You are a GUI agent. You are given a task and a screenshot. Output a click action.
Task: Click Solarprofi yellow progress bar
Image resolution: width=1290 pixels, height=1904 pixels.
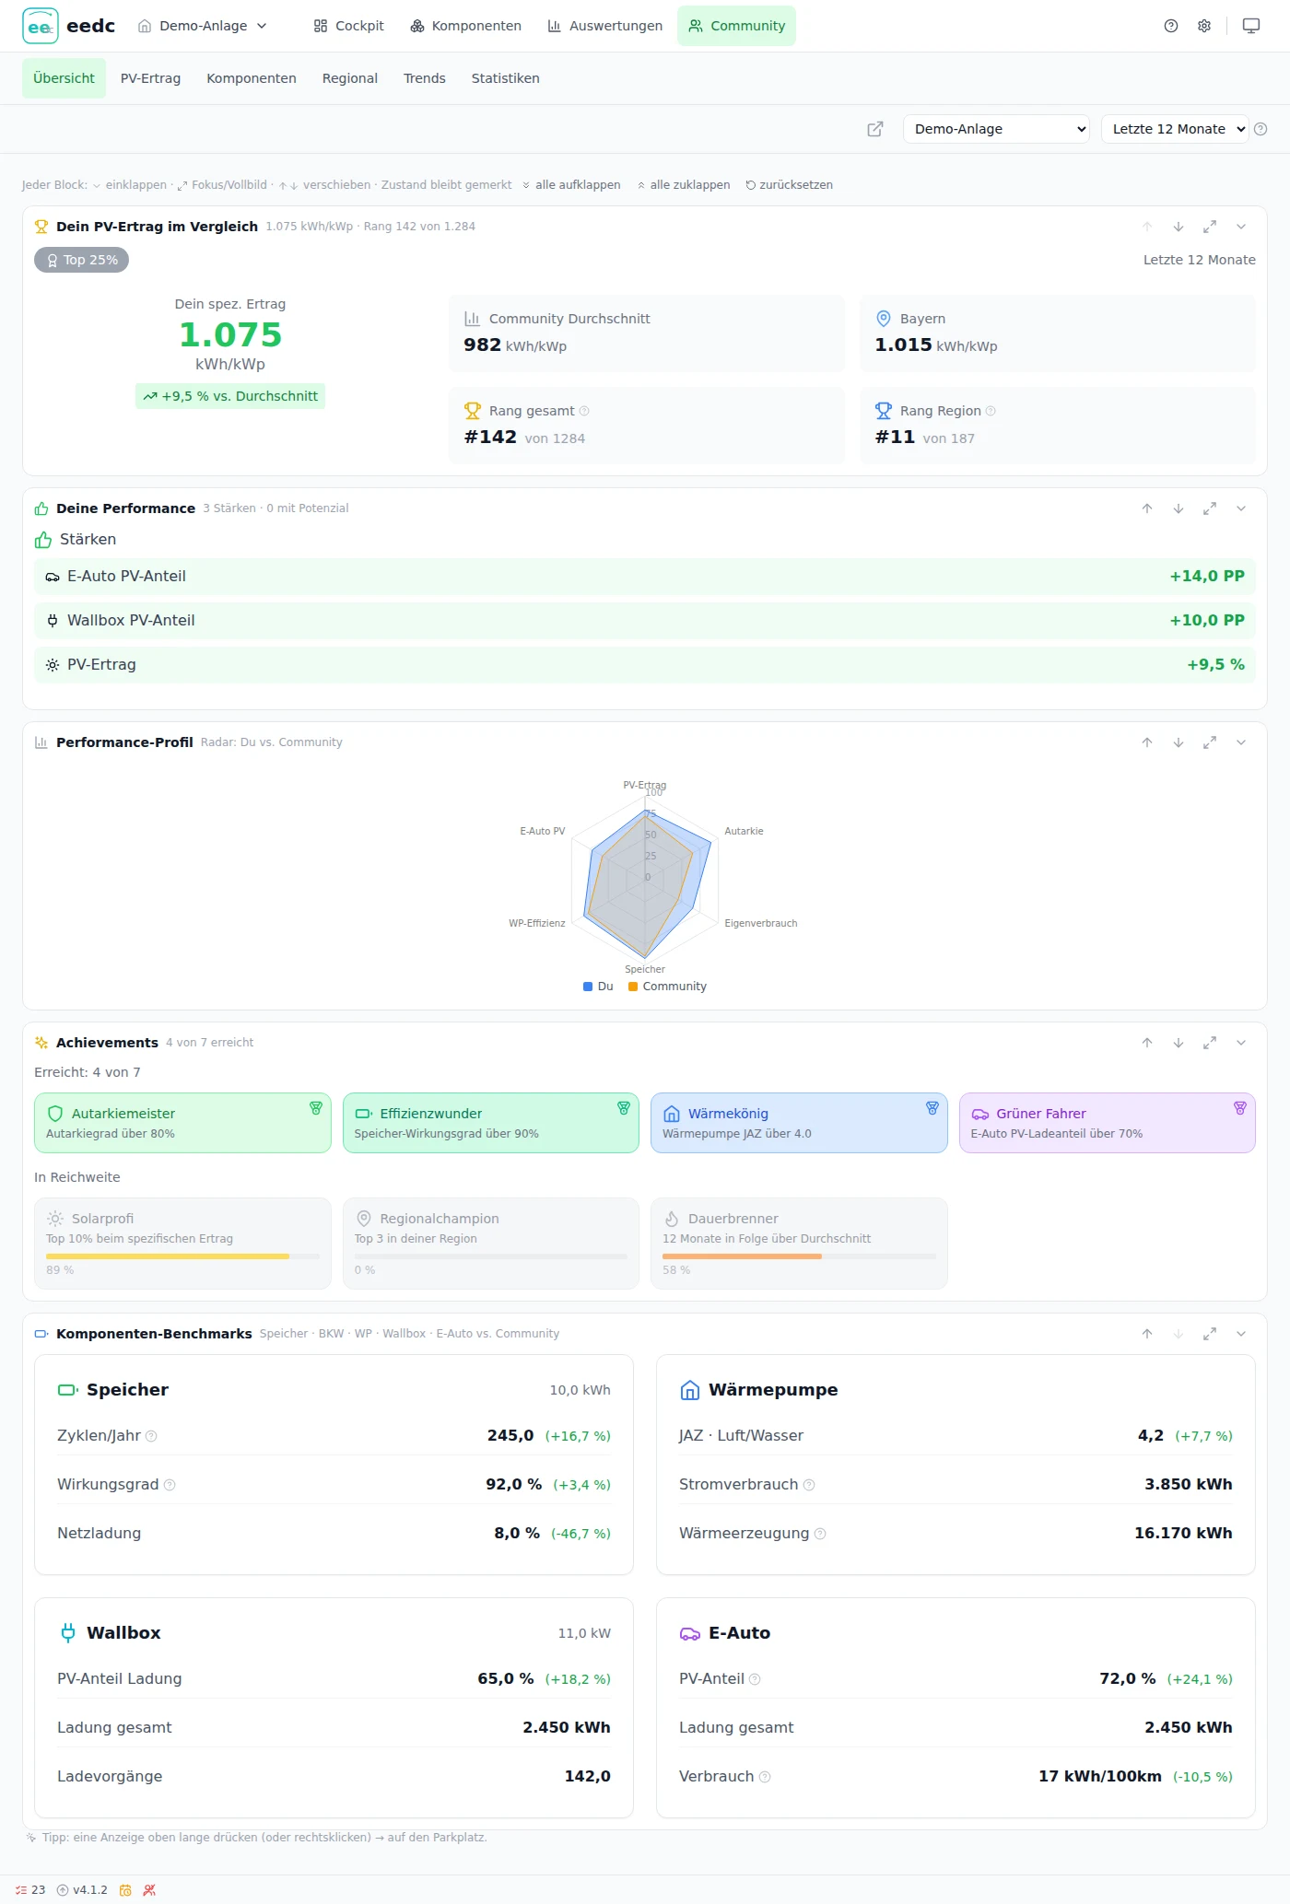point(182,1256)
